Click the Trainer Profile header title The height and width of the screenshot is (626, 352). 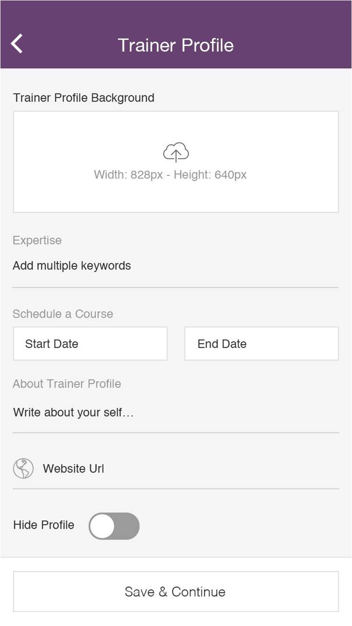176,45
